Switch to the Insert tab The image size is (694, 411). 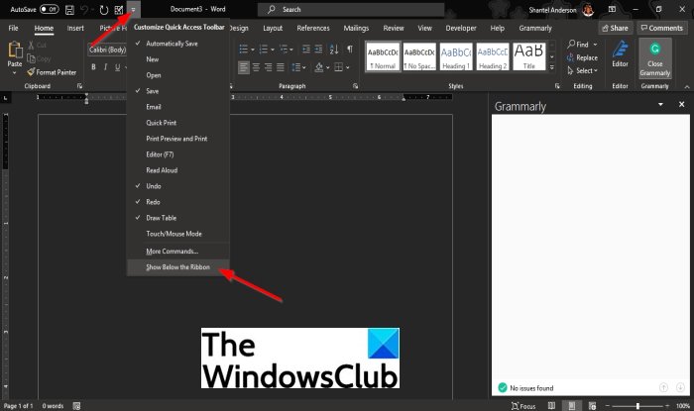pos(75,28)
